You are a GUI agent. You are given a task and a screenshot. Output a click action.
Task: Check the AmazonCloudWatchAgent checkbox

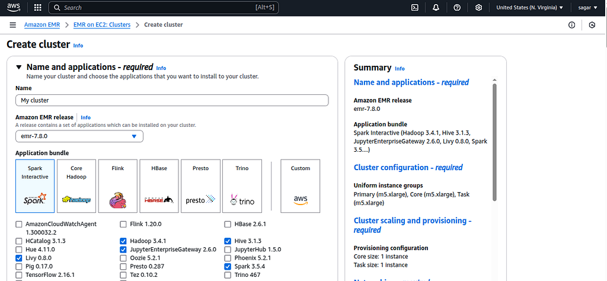click(x=19, y=224)
